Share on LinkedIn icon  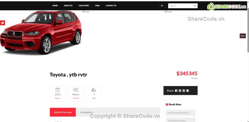[x=184, y=91]
